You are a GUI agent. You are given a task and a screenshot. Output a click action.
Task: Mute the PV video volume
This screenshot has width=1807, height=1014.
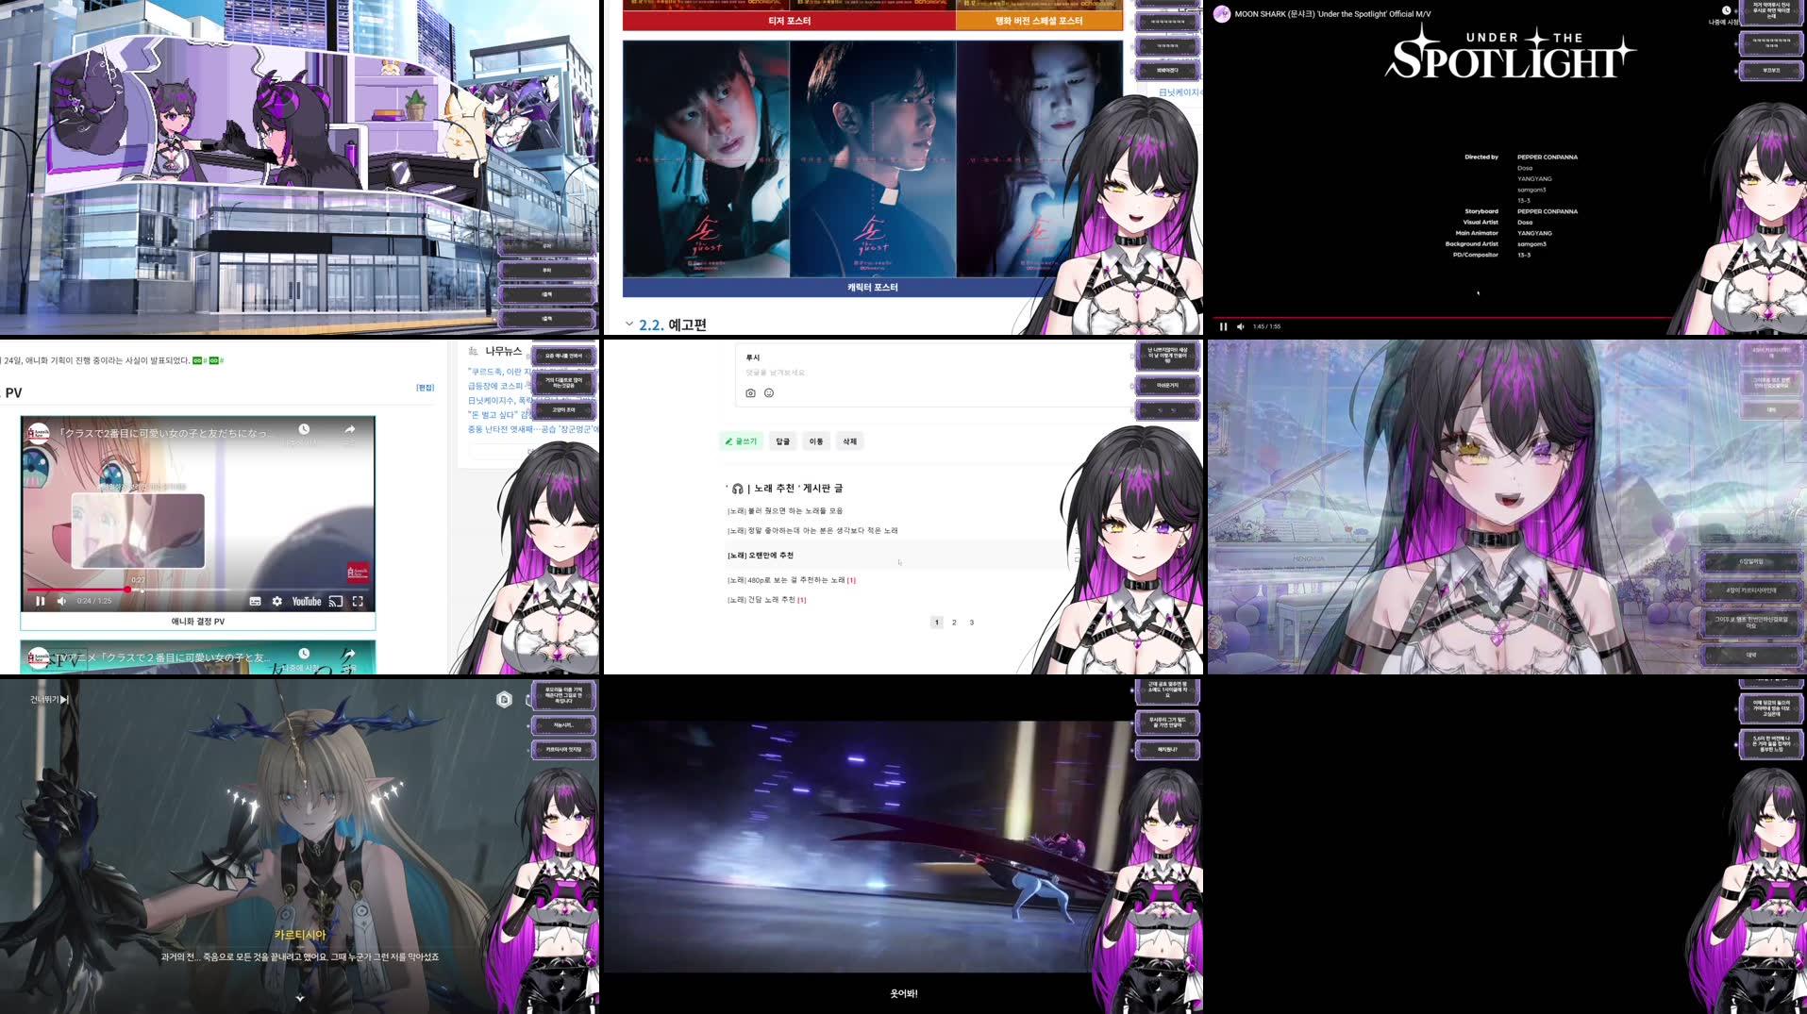pyautogui.click(x=61, y=601)
